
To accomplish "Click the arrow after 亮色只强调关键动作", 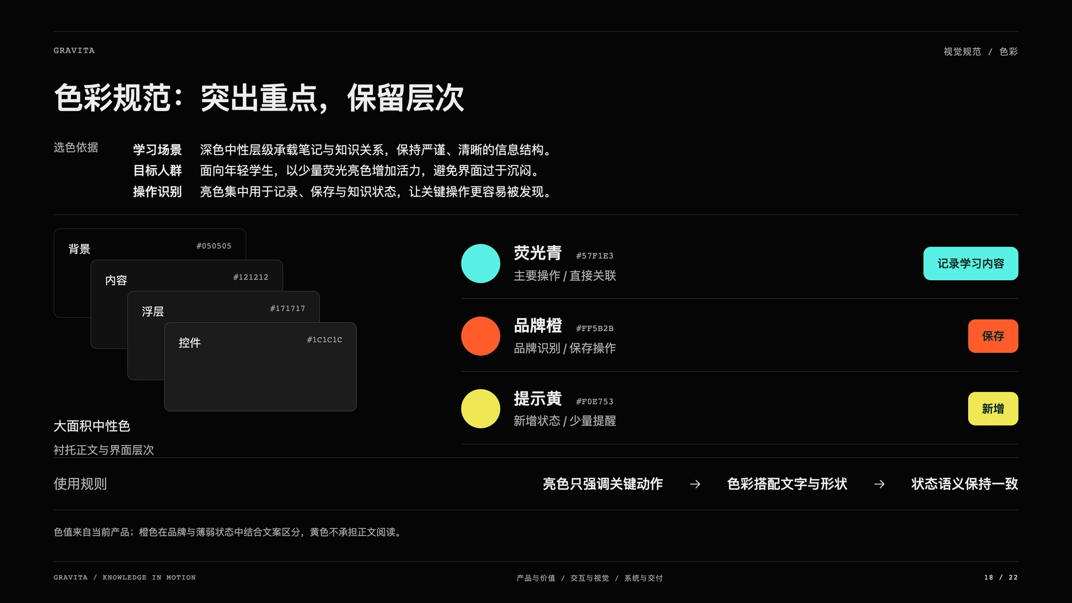I will pyautogui.click(x=695, y=484).
